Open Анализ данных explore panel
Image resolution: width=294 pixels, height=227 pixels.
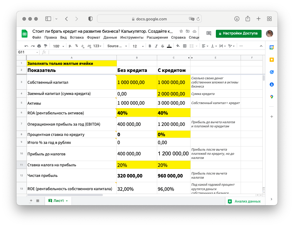244,201
